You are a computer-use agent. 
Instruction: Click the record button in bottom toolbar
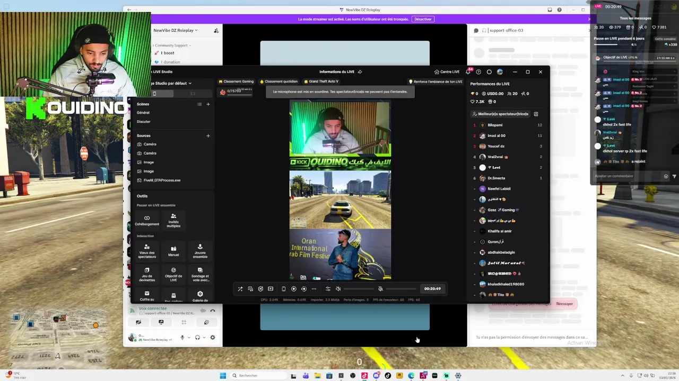pos(293,289)
